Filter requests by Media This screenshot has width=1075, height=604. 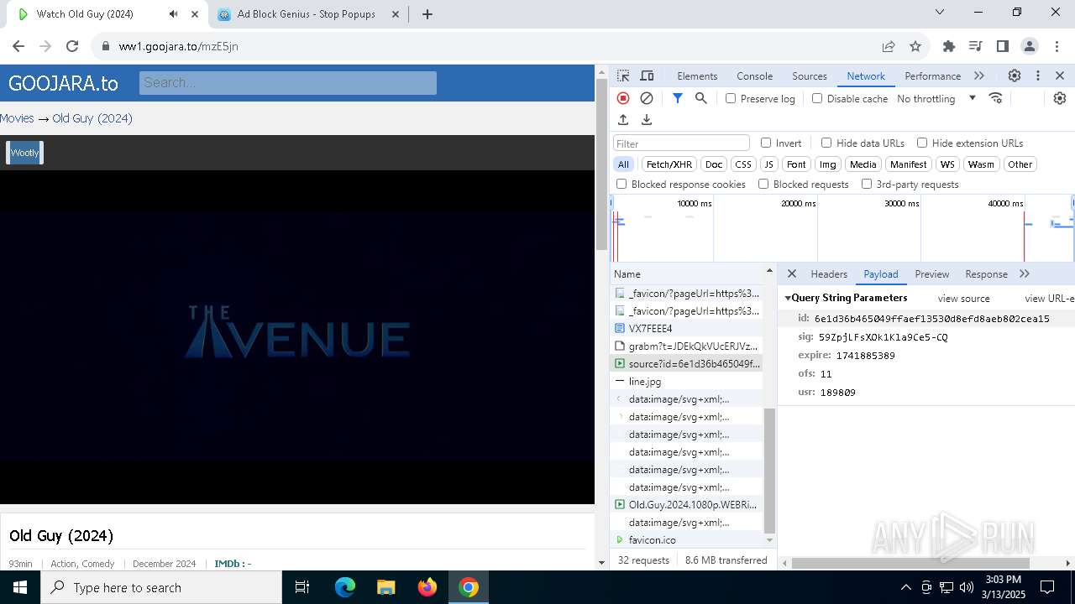click(x=863, y=164)
